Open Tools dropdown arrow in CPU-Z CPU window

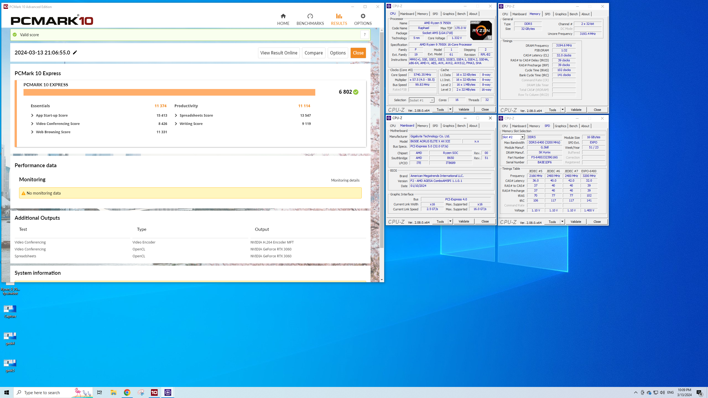(450, 109)
